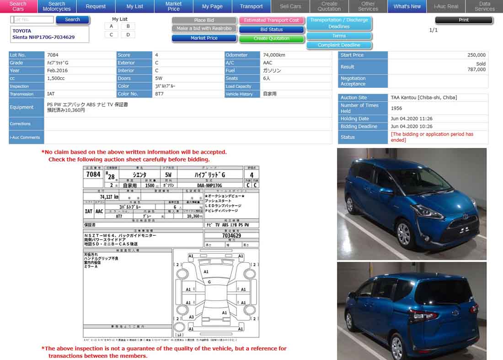Select the sold result price 787,000
Image resolution: width=503 pixels, height=360 pixels.
click(476, 69)
